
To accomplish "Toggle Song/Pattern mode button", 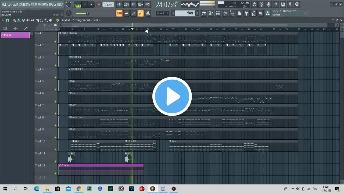I will pos(78,5).
